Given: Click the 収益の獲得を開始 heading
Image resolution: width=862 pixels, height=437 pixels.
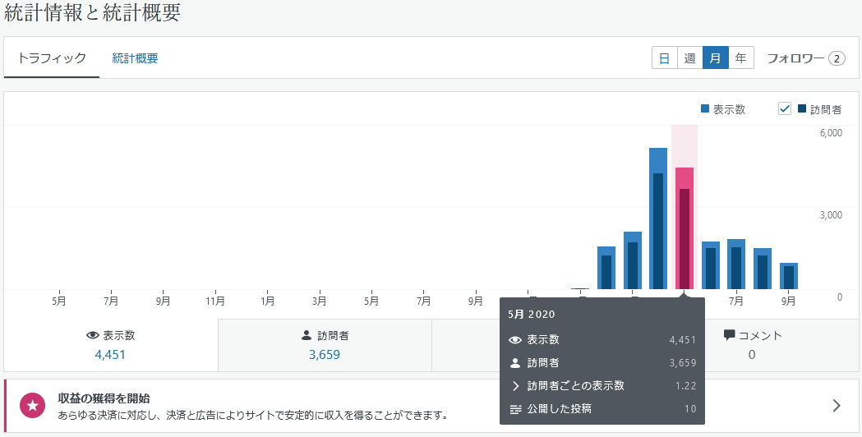Looking at the screenshot, I should click(x=104, y=398).
